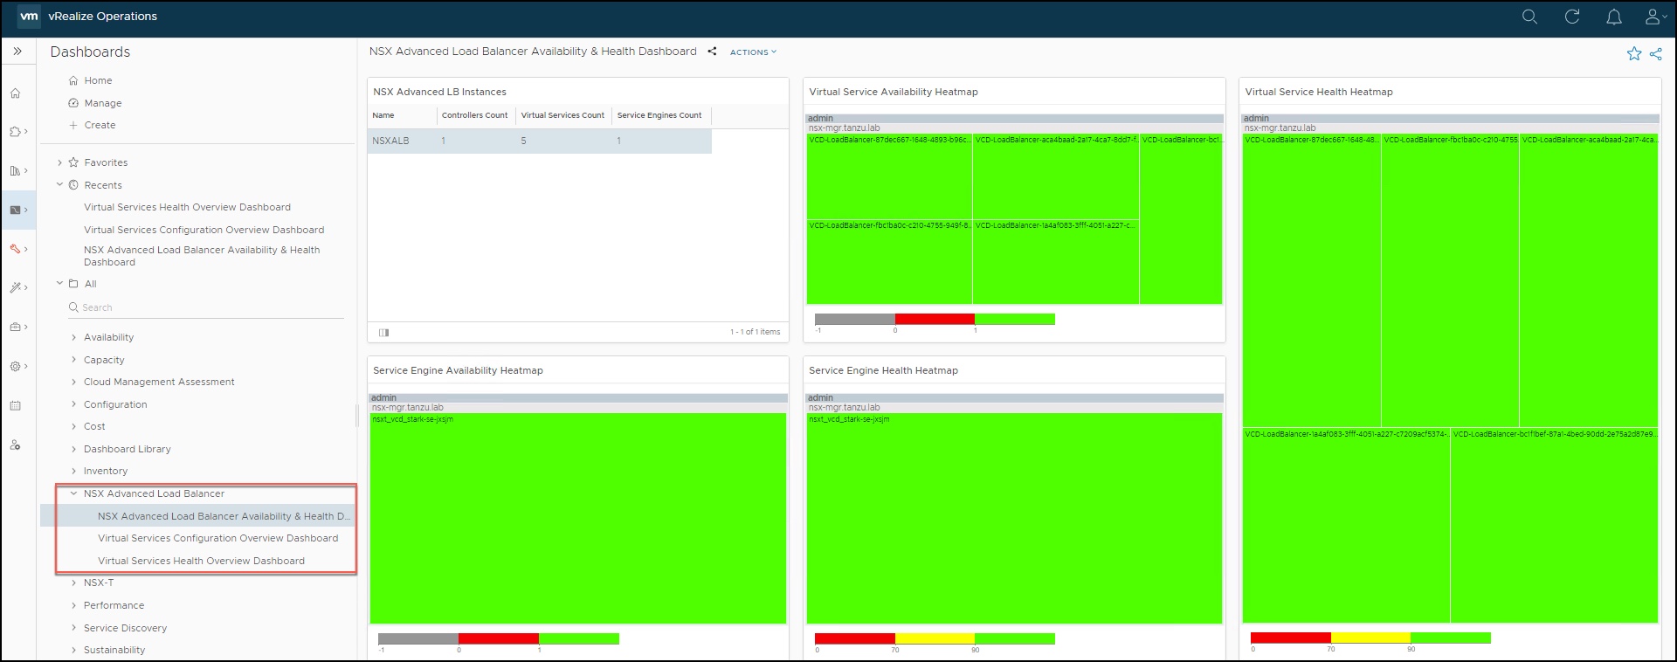Screen dimensions: 1677x662
Task: Select Virtual Services Health Overview in NSX ALB folder
Action: click(x=201, y=561)
